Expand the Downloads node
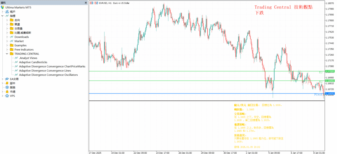The height and width of the screenshot is (154, 337). 7,37
